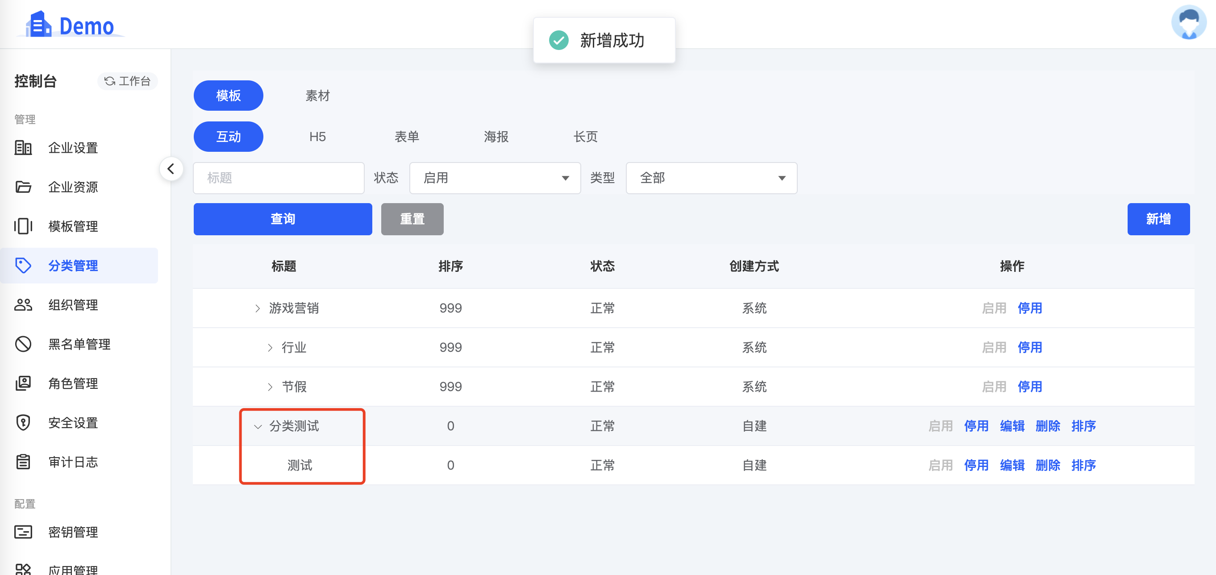Select the 长页 tab
This screenshot has height=575, width=1216.
click(585, 137)
